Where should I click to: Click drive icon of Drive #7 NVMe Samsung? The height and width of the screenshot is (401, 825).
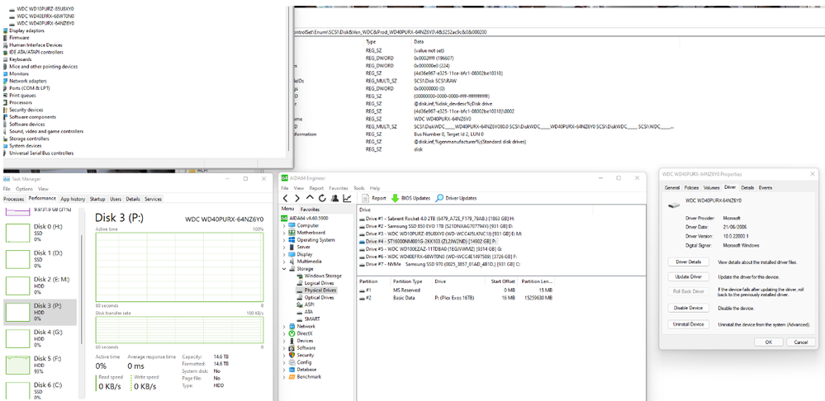362,264
